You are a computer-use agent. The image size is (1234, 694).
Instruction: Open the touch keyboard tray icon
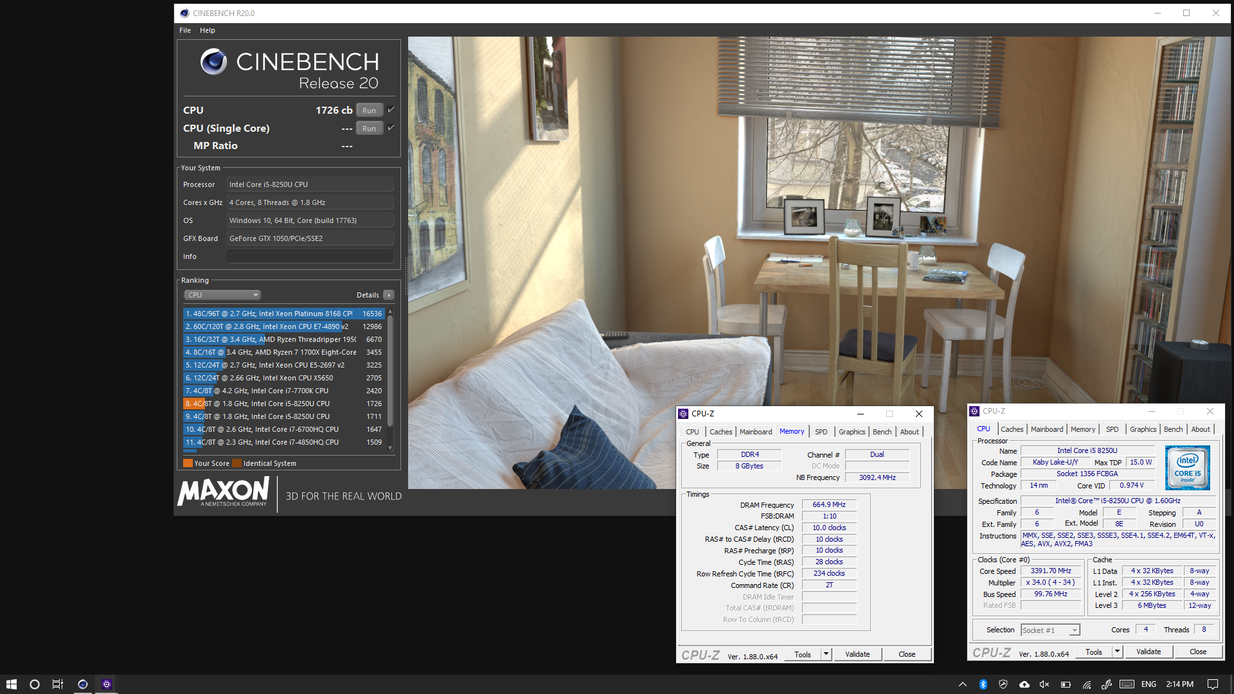(1127, 684)
